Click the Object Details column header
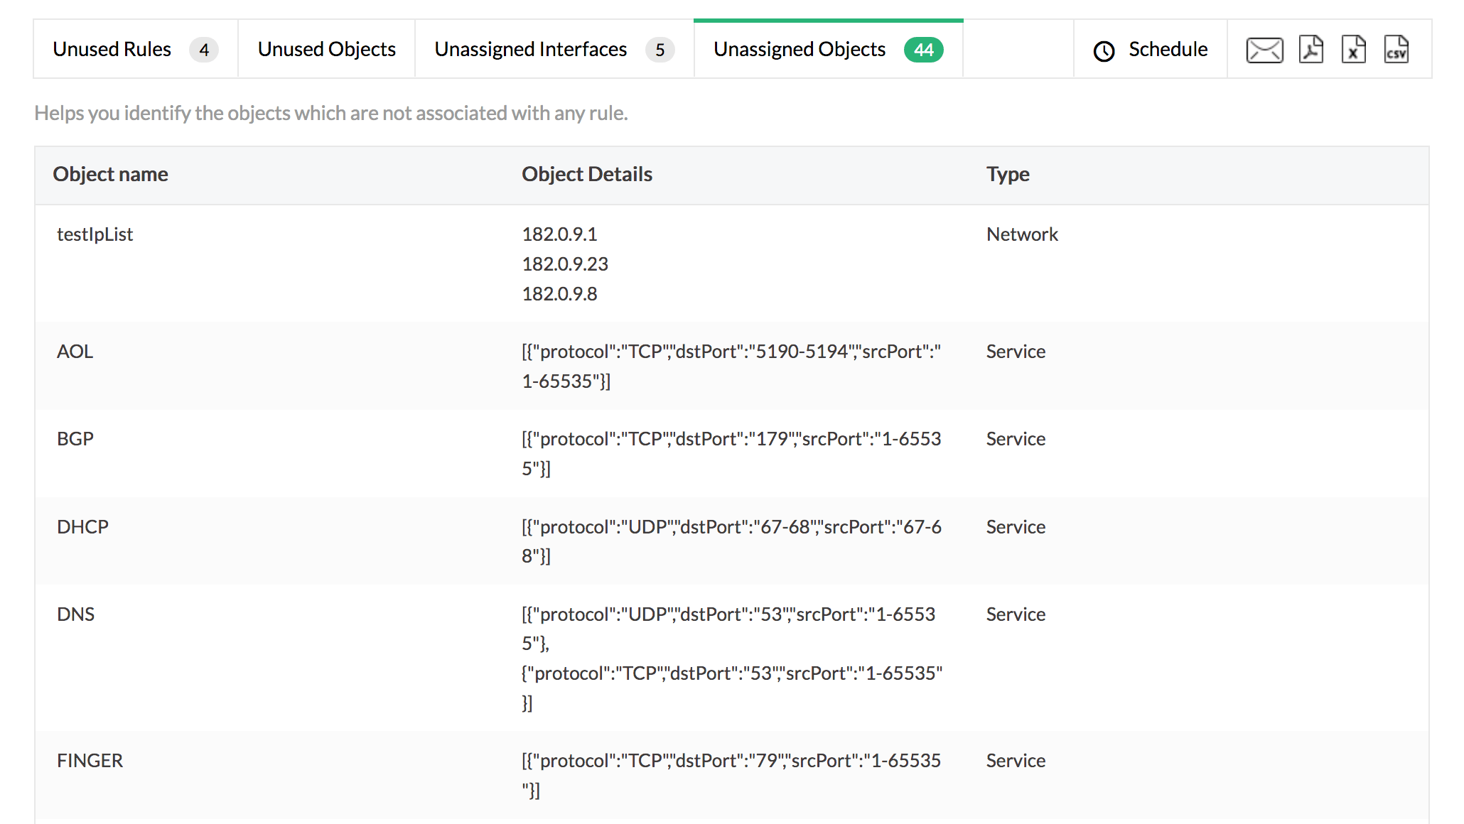Screen dimensions: 1464x824 587,174
